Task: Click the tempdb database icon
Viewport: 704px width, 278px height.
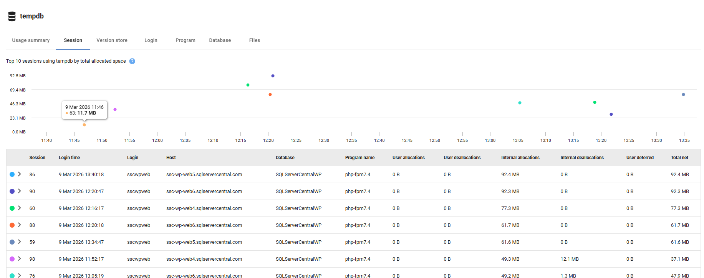Action: click(12, 16)
